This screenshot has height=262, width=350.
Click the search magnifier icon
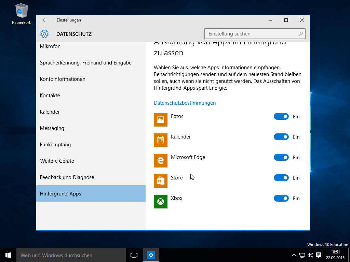301,34
